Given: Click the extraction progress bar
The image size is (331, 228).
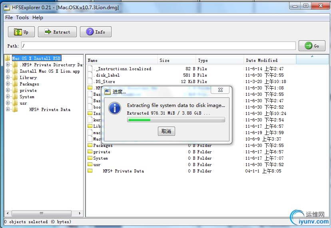Looking at the screenshot, I should coord(176,120).
